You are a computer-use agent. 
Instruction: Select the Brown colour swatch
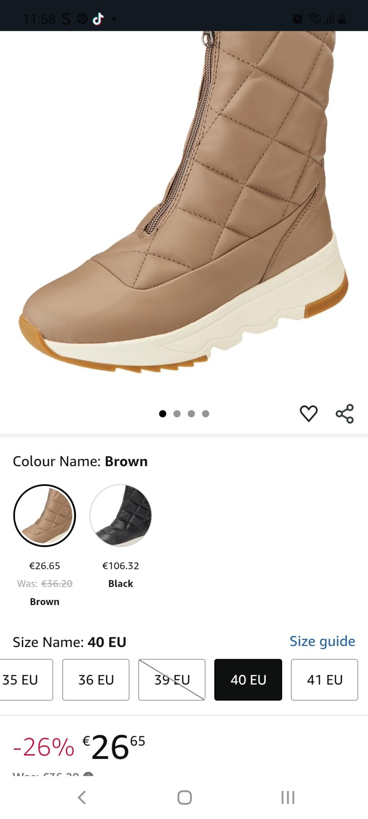pyautogui.click(x=45, y=515)
